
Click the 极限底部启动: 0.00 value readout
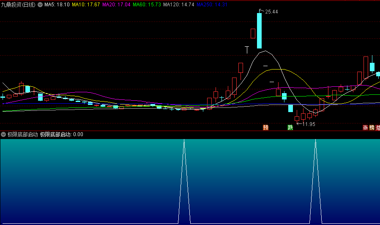(x=62, y=134)
